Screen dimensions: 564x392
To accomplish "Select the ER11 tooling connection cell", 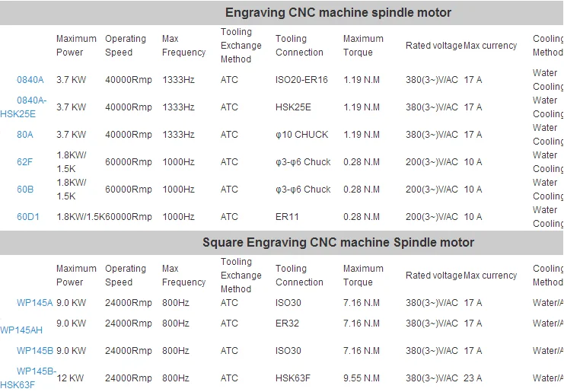I will (x=287, y=217).
